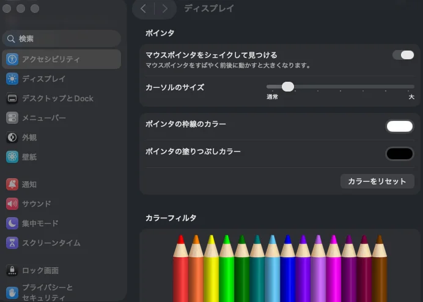The width and height of the screenshot is (423, 302).
Task: Click the 通知 bell icon
Action: [x=12, y=184]
